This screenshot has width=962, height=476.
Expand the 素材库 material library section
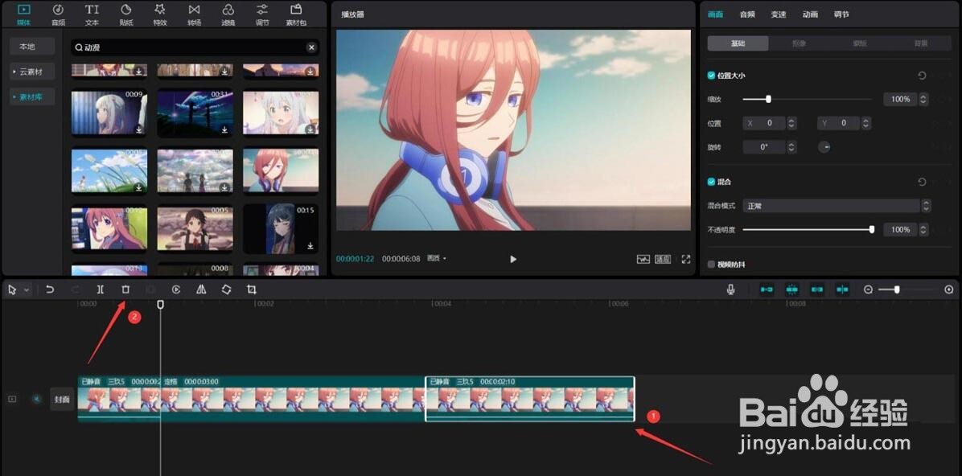32,97
